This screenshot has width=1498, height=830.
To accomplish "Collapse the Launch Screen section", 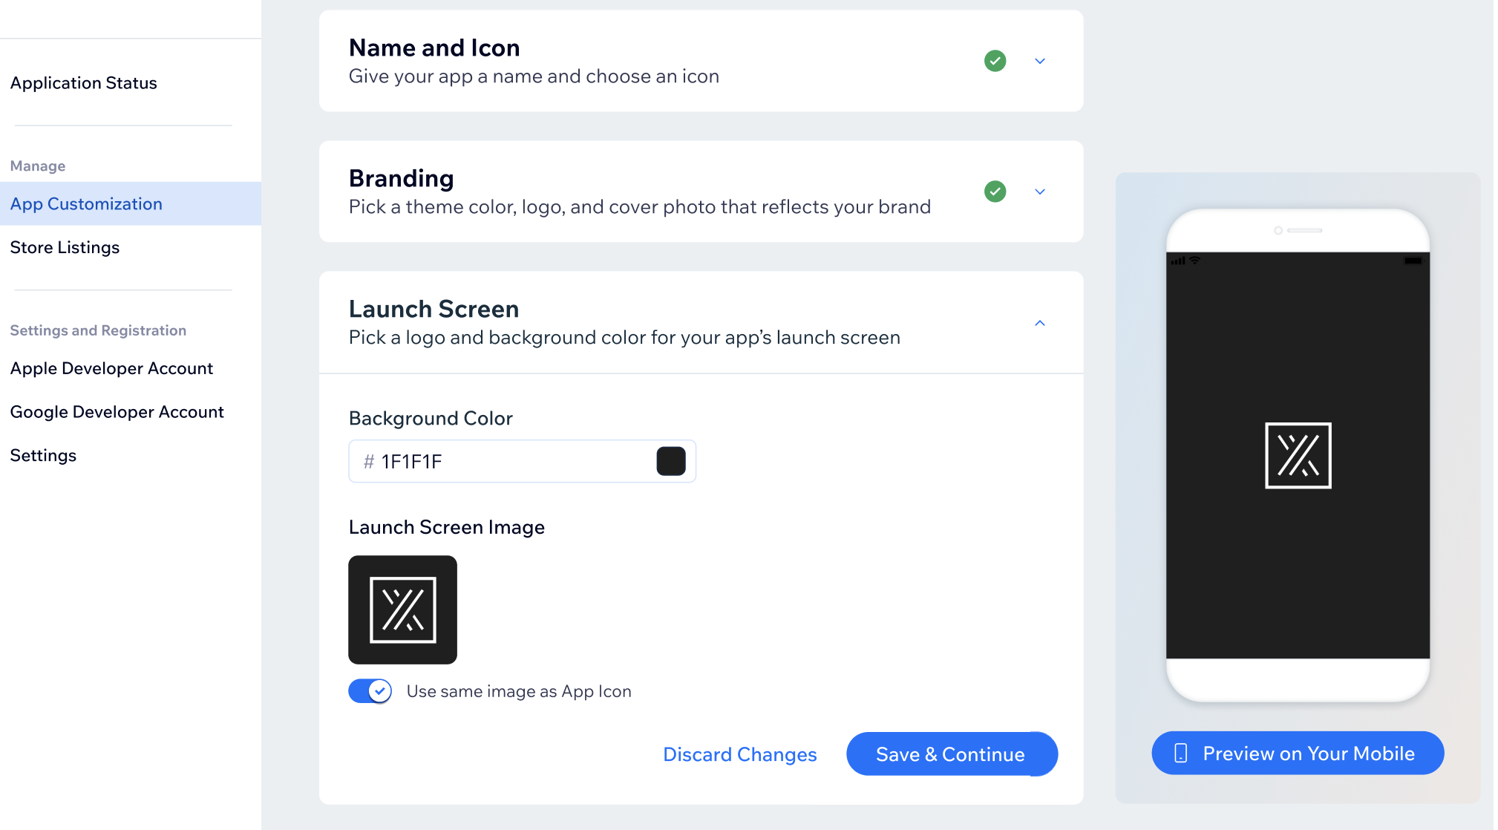I will coord(1039,322).
